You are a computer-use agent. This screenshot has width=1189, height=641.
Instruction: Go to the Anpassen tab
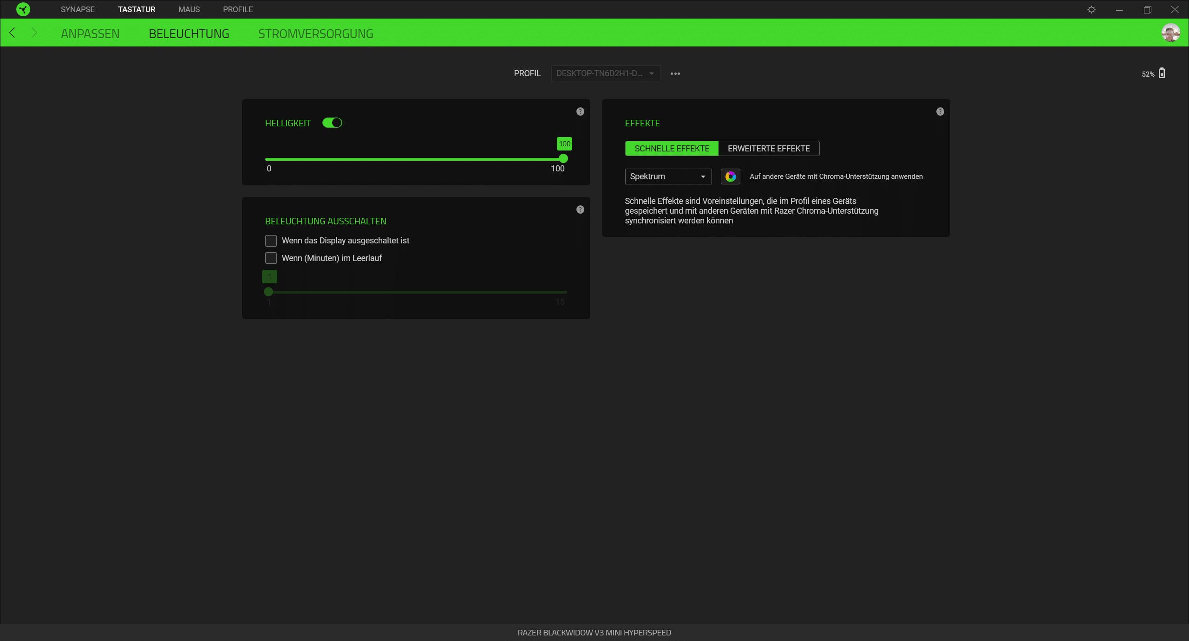click(x=90, y=34)
